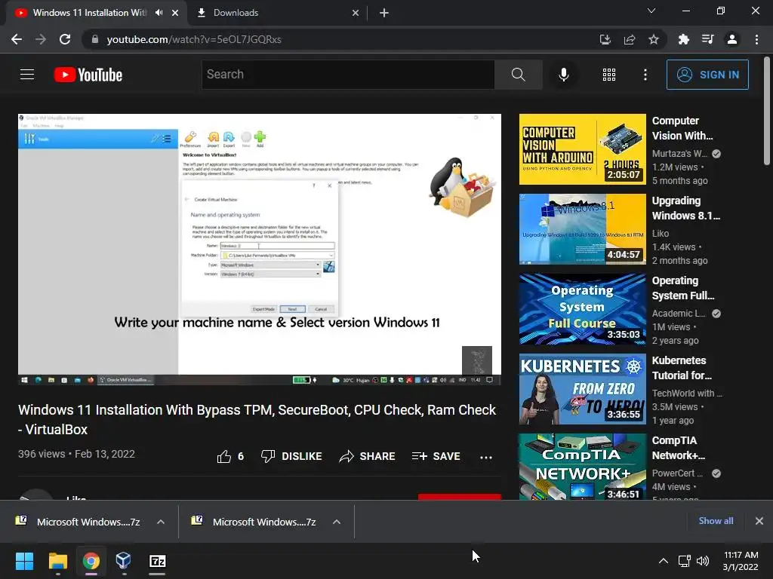Open the media control icon in Chrome toolbar

point(708,39)
